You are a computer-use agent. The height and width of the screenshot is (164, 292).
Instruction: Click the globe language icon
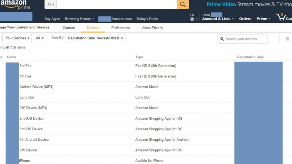192,19
